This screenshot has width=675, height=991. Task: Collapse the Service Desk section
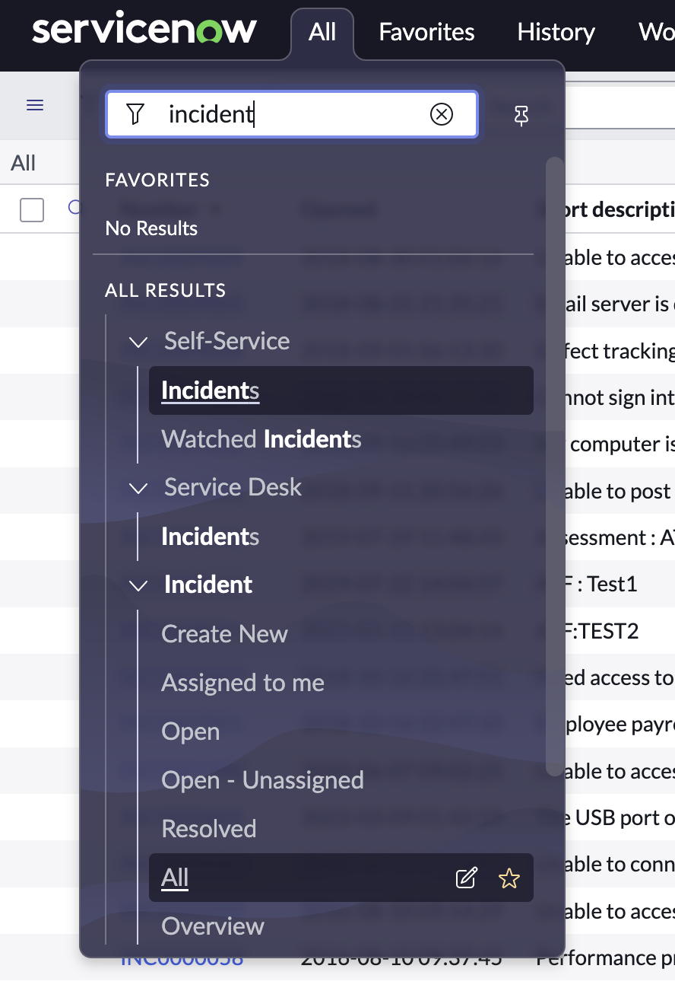pyautogui.click(x=138, y=488)
